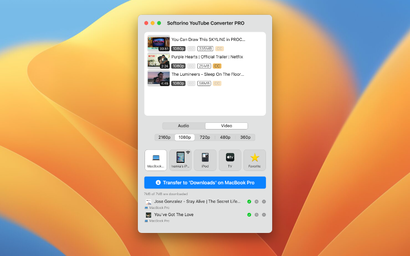410x256 pixels.
Task: Toggle 60 fps badge on Purple Hearts
Action: click(191, 66)
